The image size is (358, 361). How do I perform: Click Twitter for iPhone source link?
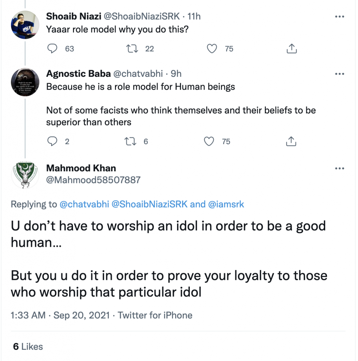pos(155,315)
